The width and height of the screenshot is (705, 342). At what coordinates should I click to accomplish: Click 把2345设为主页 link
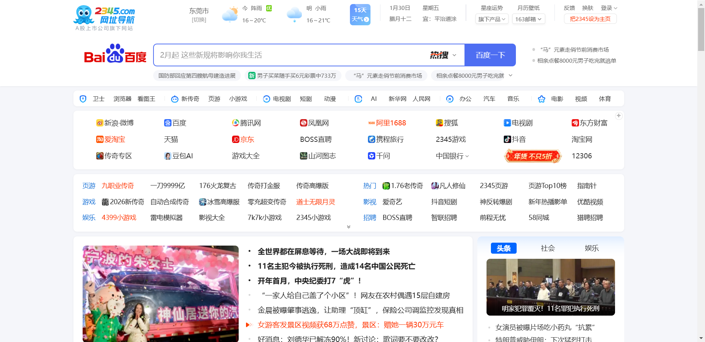pyautogui.click(x=590, y=19)
